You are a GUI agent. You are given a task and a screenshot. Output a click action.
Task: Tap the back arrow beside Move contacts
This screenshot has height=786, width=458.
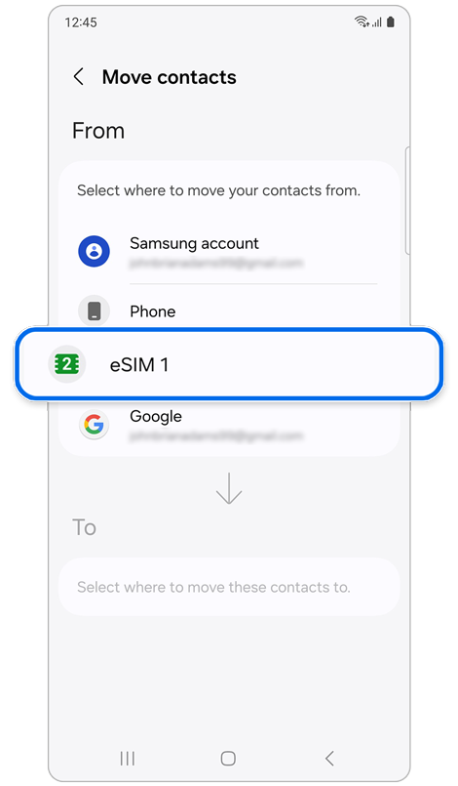click(x=79, y=77)
